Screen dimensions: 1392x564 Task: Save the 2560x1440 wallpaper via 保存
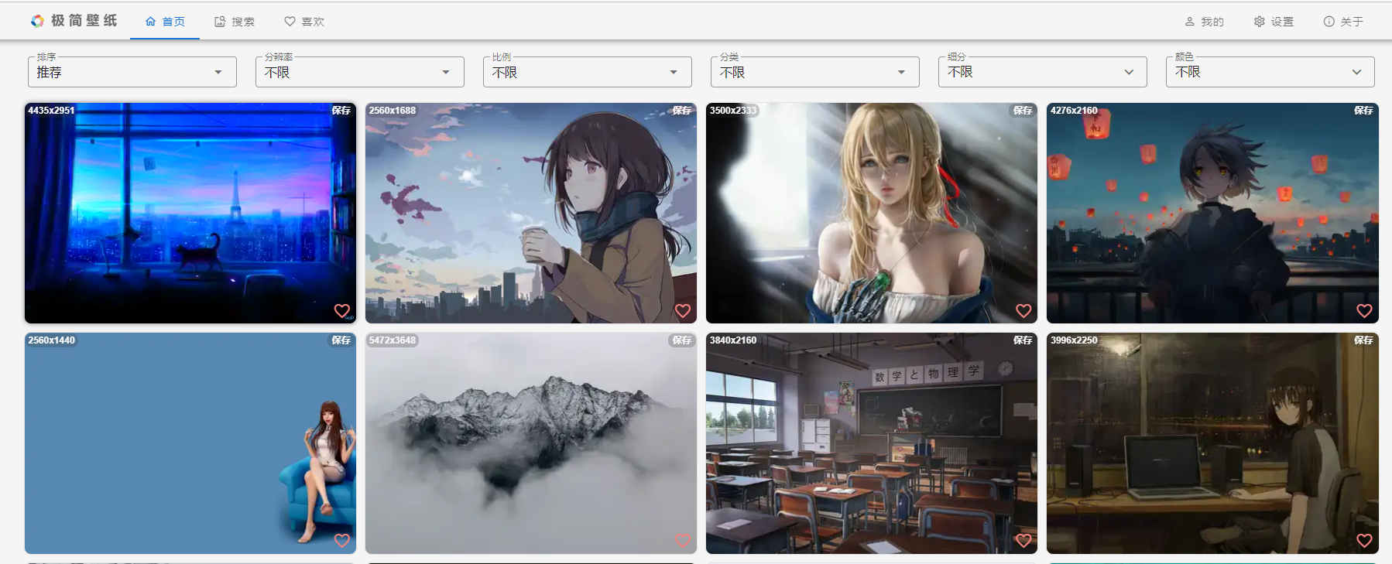click(341, 340)
